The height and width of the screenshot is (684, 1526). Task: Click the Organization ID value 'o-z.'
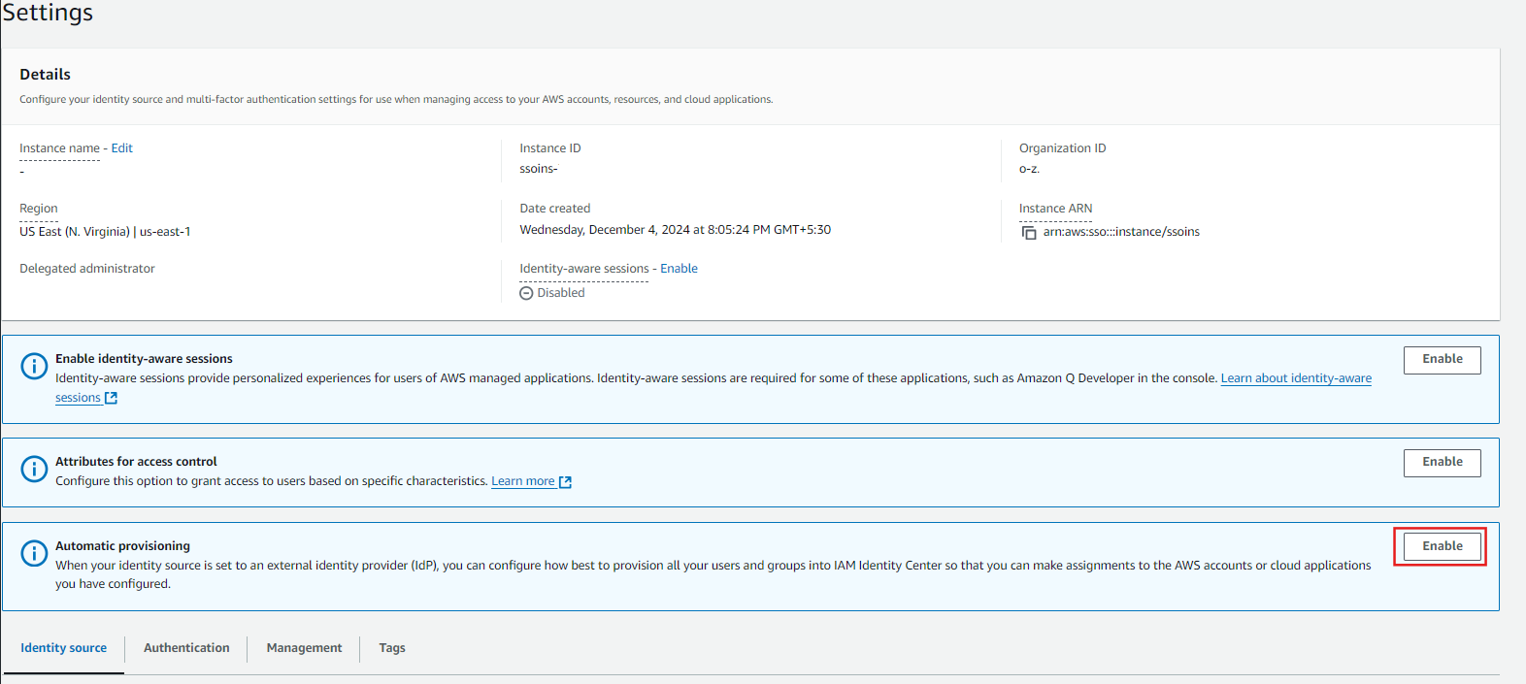click(1029, 169)
